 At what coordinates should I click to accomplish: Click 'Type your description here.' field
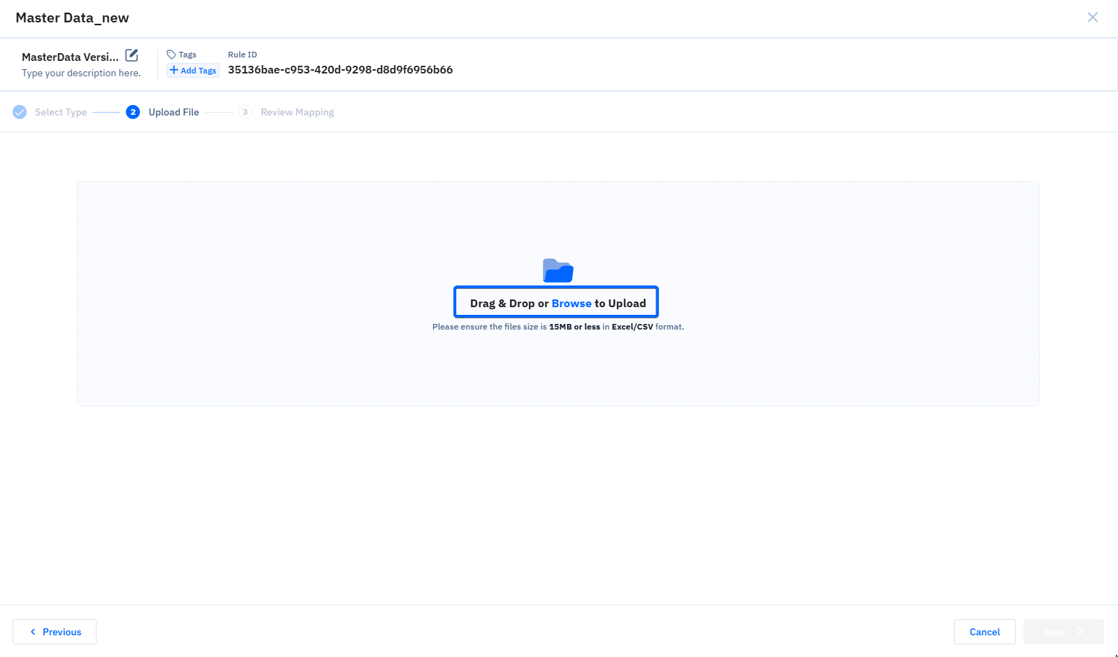coord(81,73)
